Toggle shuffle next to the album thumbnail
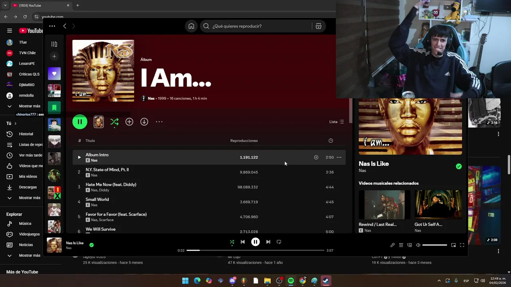 point(114,122)
